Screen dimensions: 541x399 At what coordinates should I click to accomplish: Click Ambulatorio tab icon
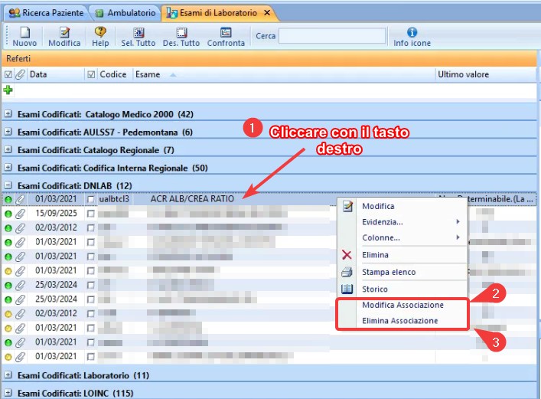pos(99,13)
